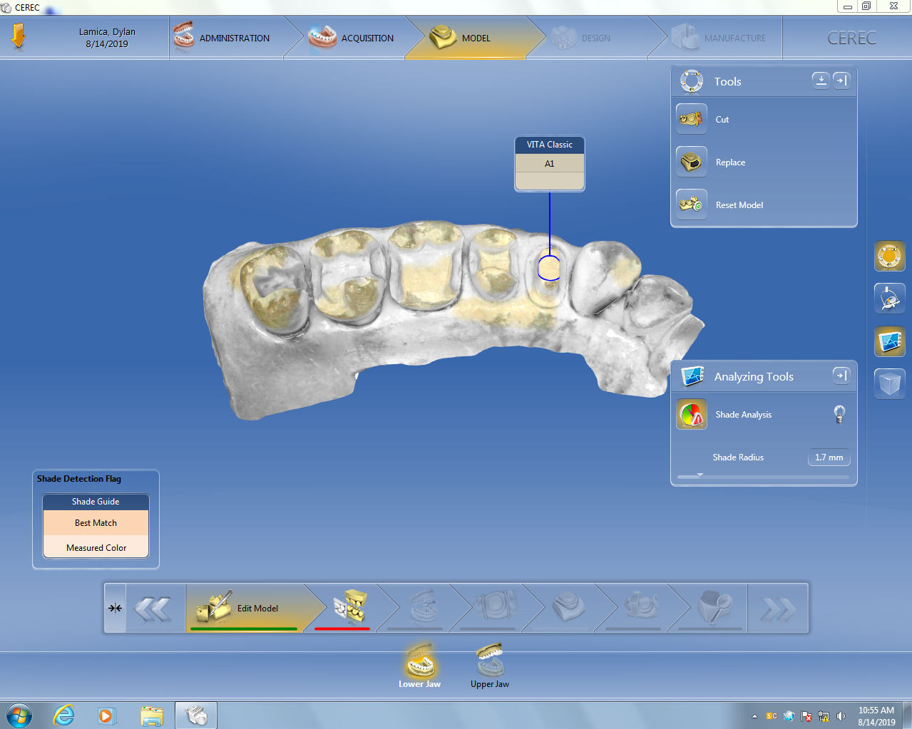
Task: Click the volume speaker tray icon
Action: [x=841, y=716]
